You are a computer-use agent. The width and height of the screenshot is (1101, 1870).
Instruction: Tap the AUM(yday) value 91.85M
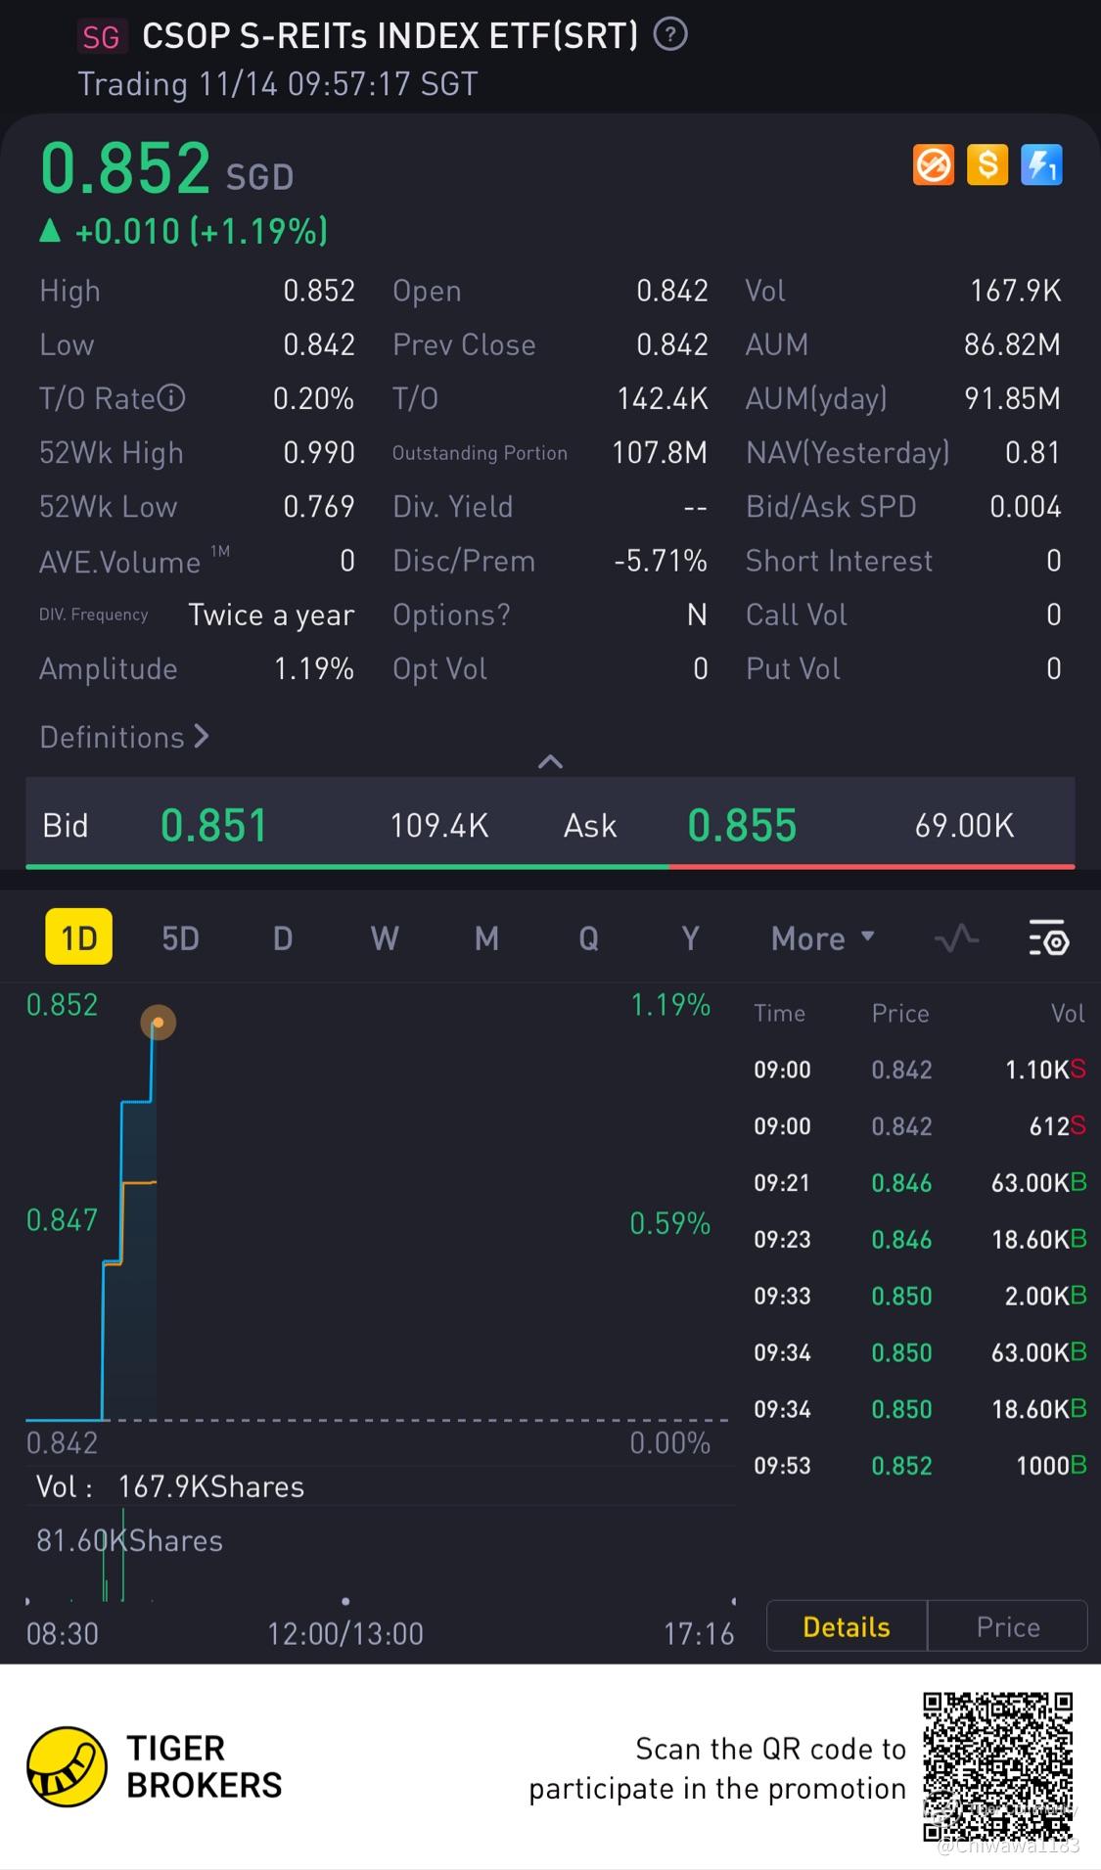[1012, 398]
